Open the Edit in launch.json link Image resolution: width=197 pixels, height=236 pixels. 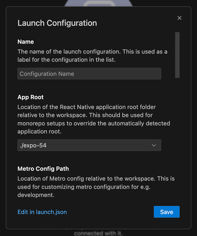pos(42,212)
